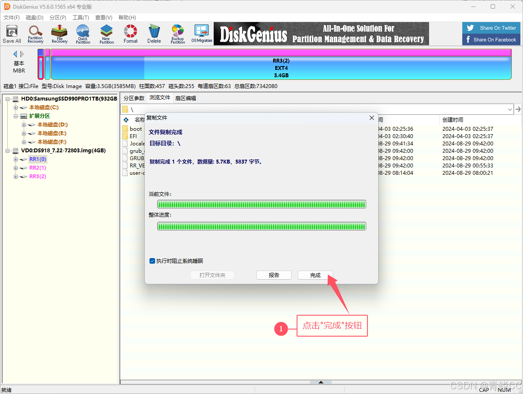This screenshot has width=523, height=394.
Task: Click the DiskGenius app icon in title bar
Action: (x=7, y=6)
